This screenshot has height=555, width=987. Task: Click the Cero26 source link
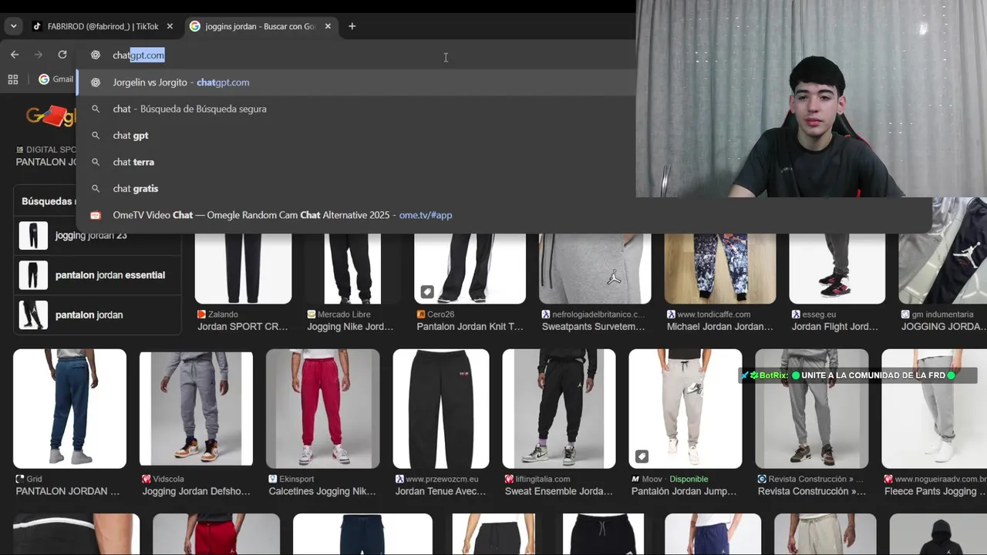441,314
